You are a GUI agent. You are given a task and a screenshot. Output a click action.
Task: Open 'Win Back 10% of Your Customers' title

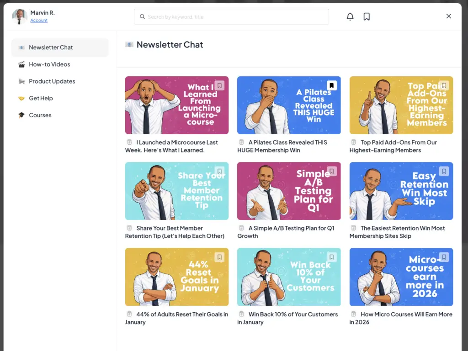288,318
